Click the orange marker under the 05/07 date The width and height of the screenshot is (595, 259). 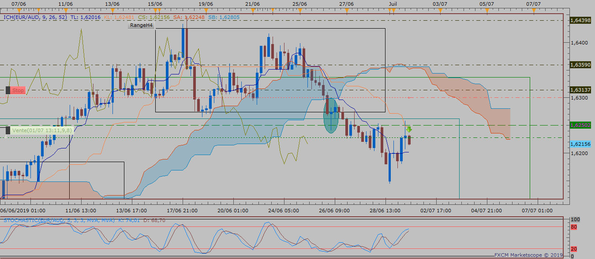486,10
